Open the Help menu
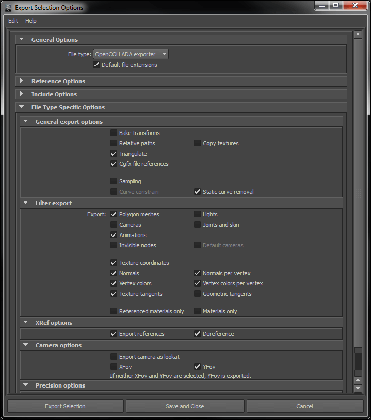Image resolution: width=371 pixels, height=420 pixels. [x=31, y=21]
